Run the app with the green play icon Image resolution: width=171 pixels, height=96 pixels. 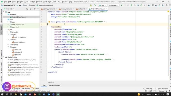click(122, 5)
